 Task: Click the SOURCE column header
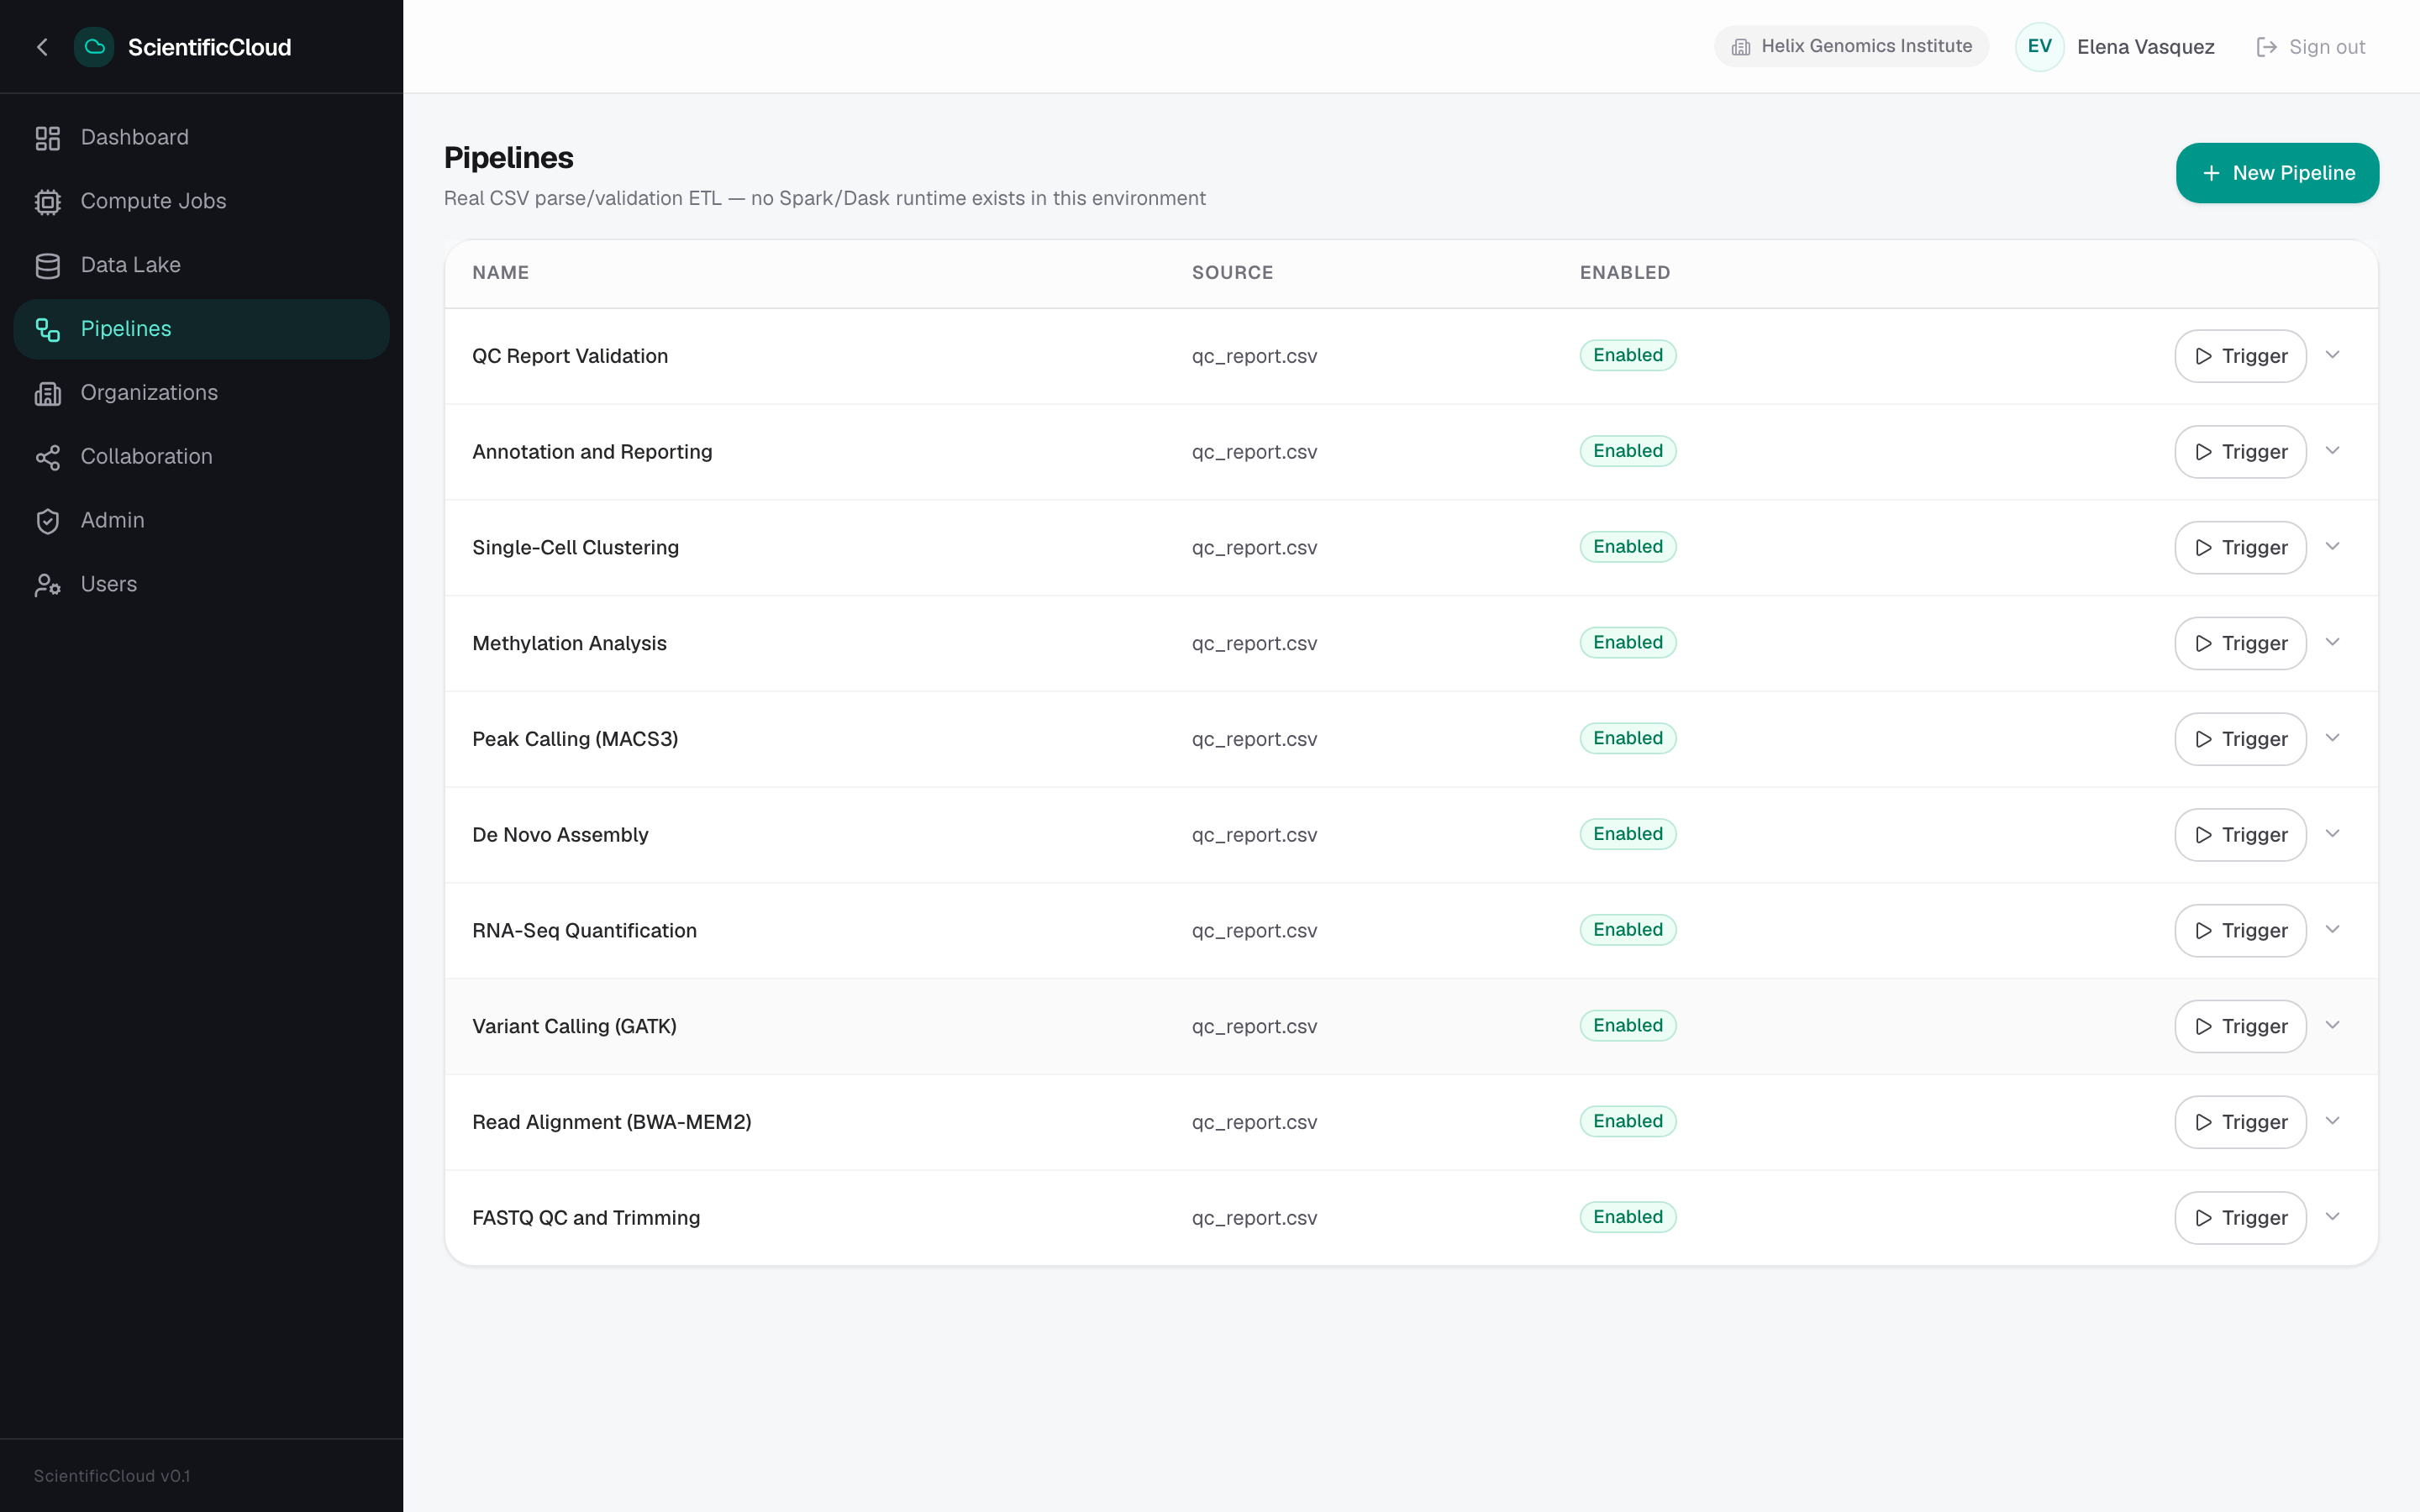click(1232, 273)
